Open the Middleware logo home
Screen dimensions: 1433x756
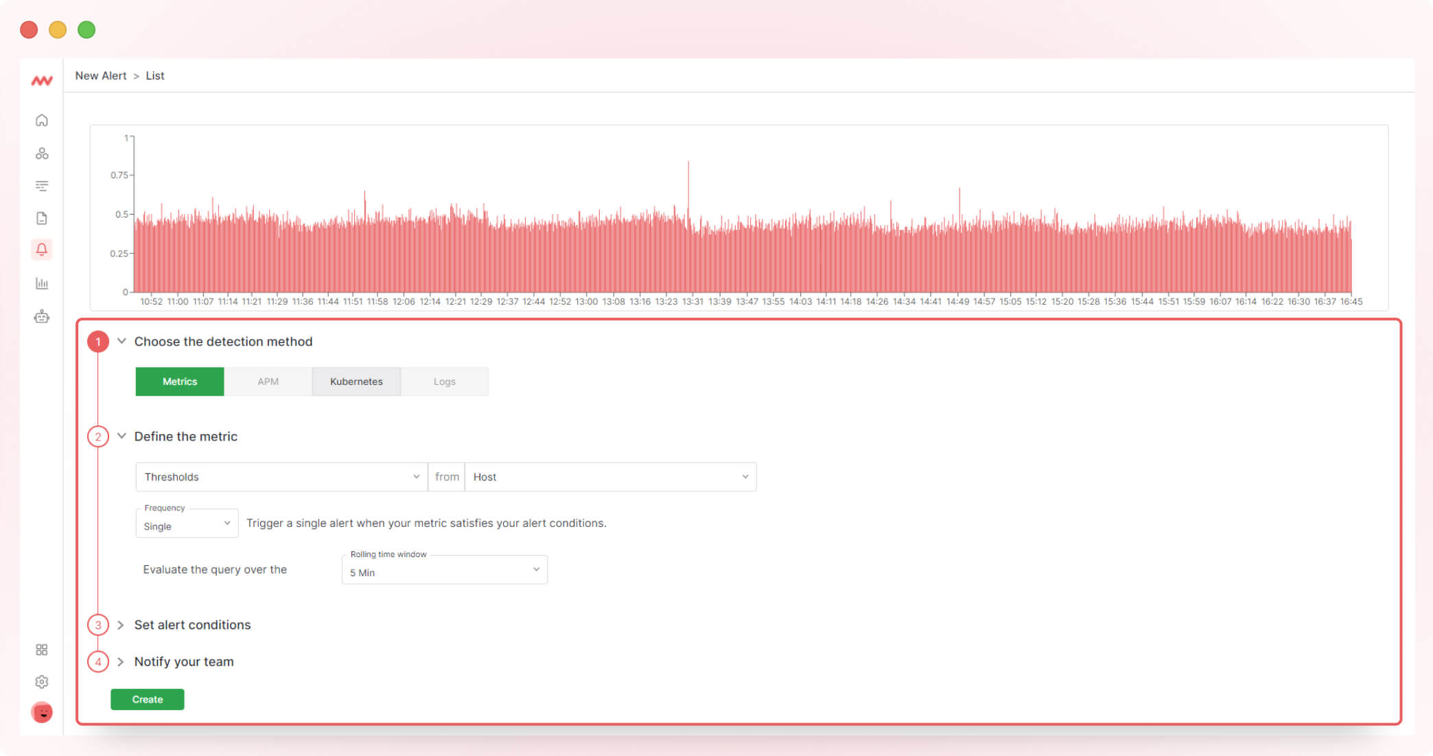pos(42,80)
